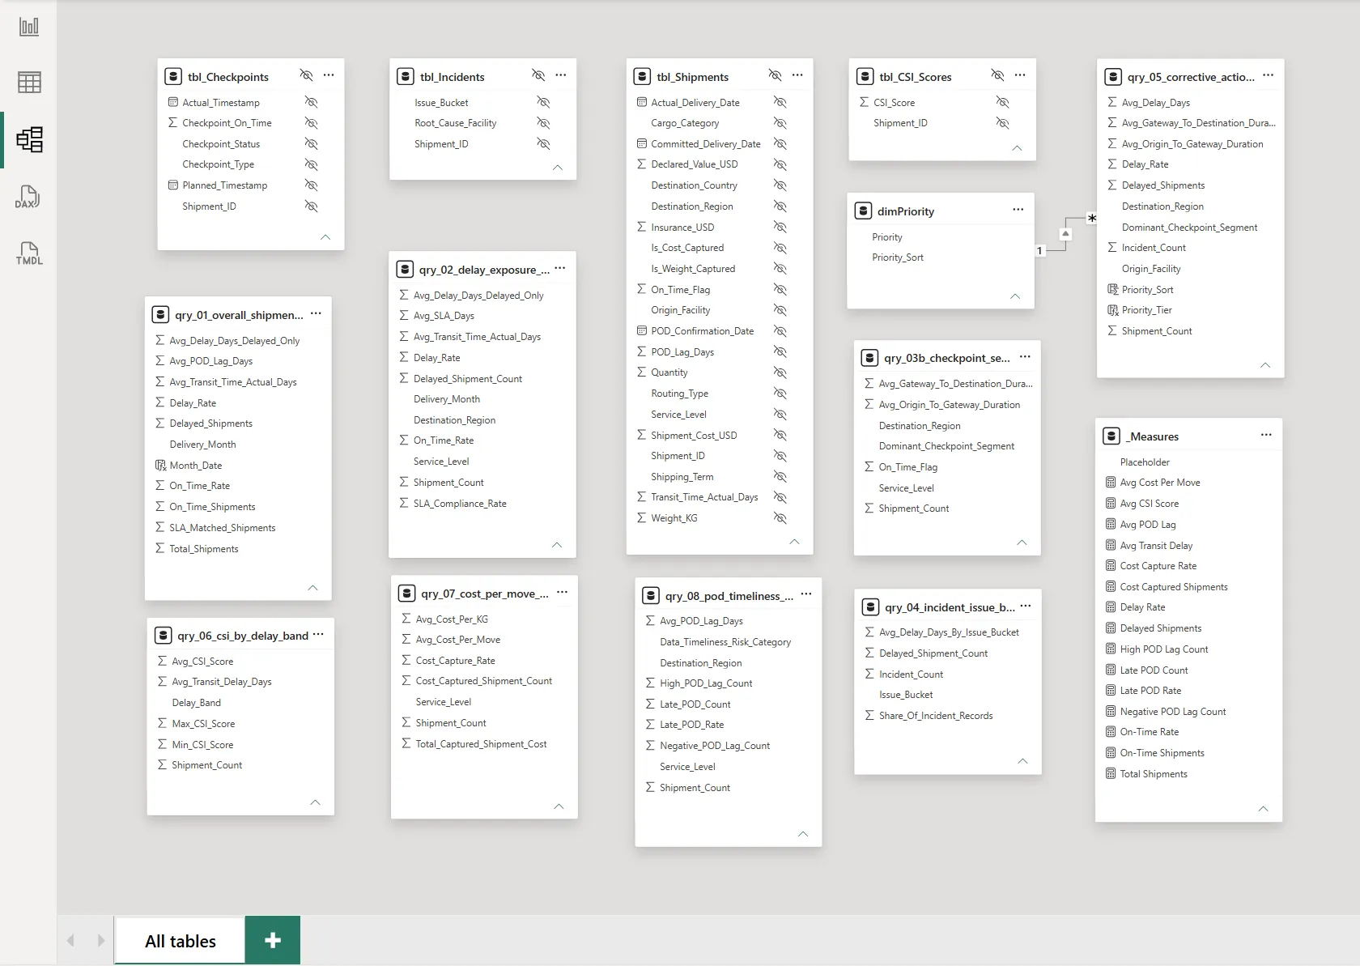The width and height of the screenshot is (1360, 966).
Task: Go to next layout tab arrow
Action: click(100, 941)
